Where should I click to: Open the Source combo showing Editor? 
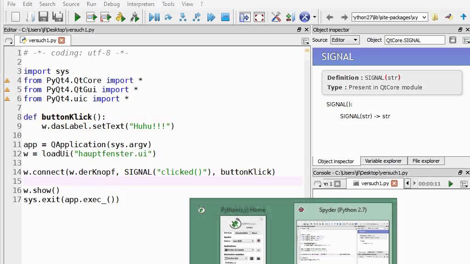tap(345, 40)
